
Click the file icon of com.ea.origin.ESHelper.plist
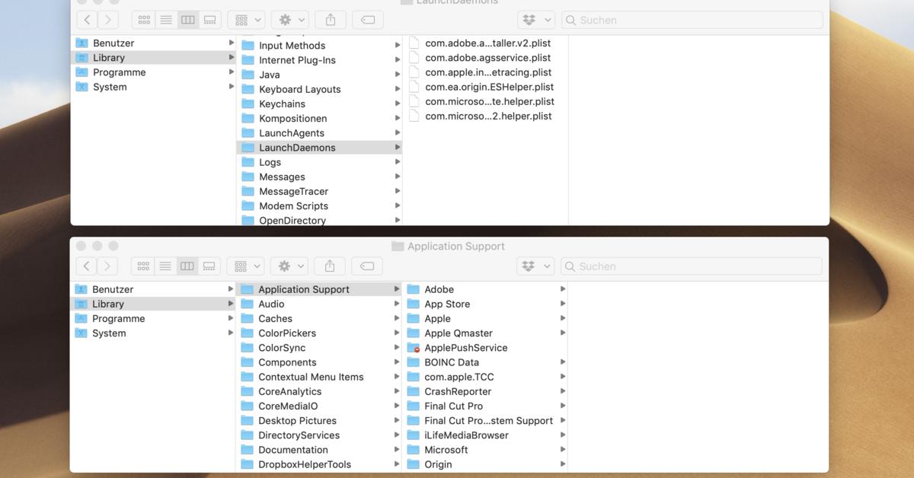[414, 87]
